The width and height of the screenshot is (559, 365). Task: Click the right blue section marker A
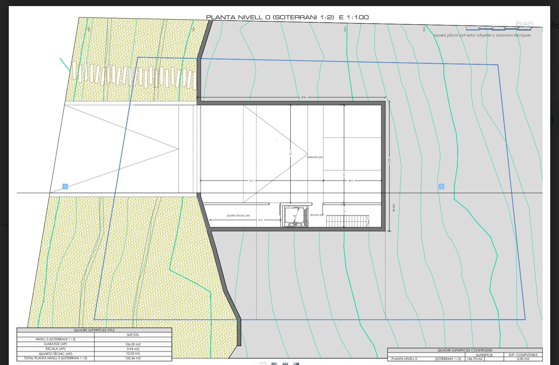click(441, 187)
